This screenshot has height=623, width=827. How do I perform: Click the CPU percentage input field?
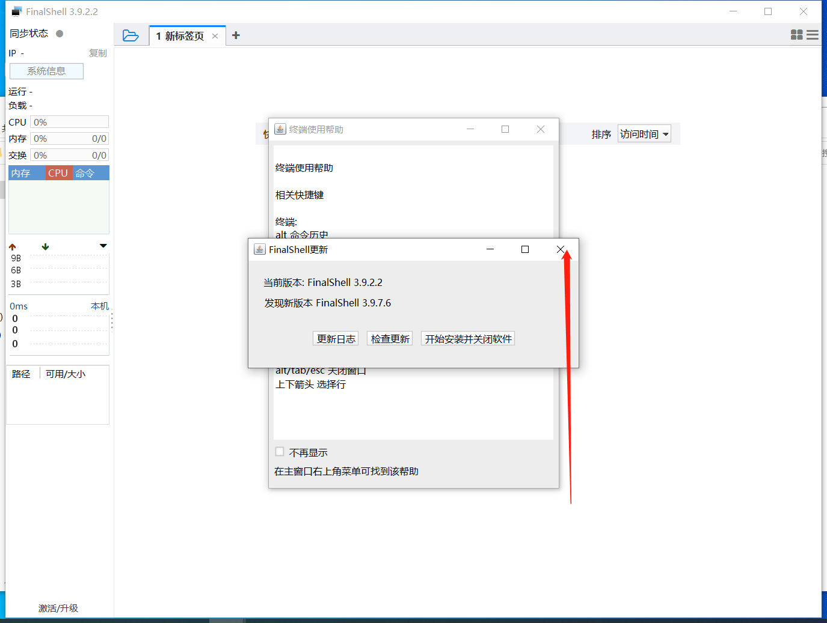pos(69,121)
